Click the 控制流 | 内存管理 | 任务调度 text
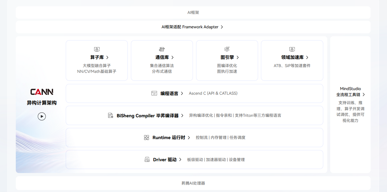 point(220,138)
